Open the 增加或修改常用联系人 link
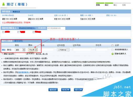Viewport: 133px width, 97px height. point(27,28)
